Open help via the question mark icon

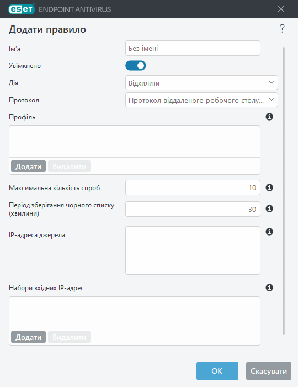(x=282, y=29)
